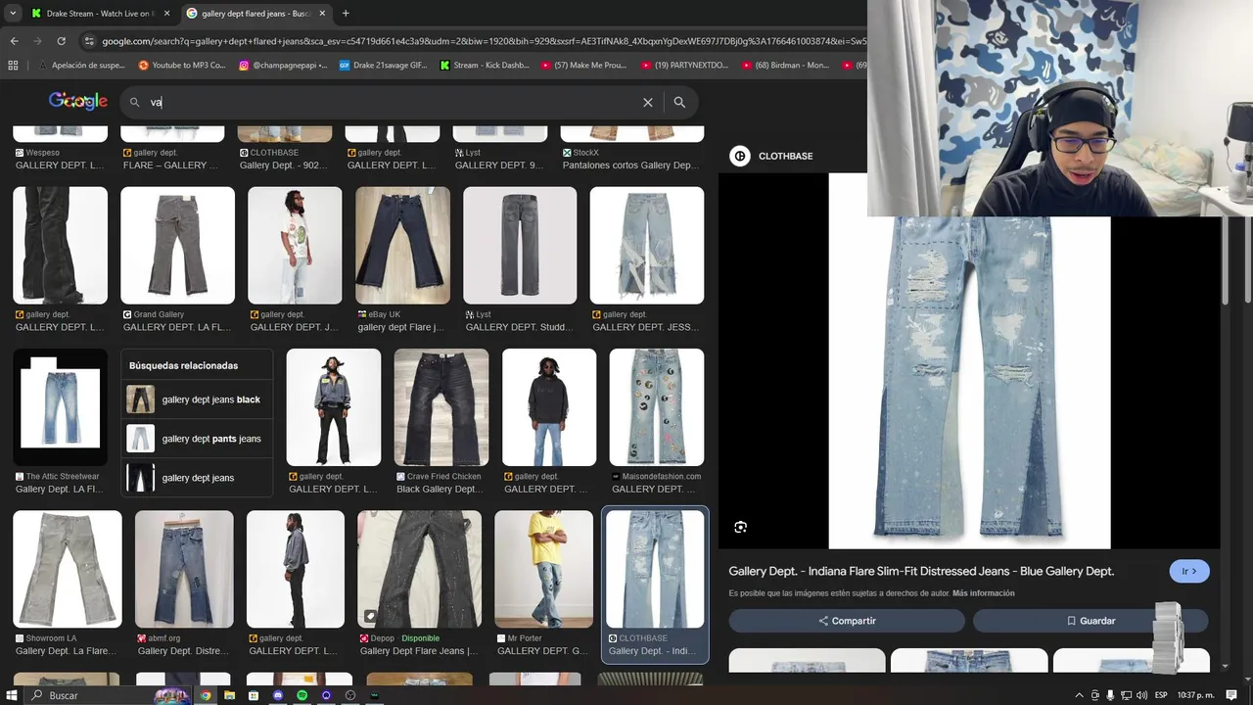Open the tab search dropdown arrow
This screenshot has height=705, width=1253.
(x=11, y=14)
